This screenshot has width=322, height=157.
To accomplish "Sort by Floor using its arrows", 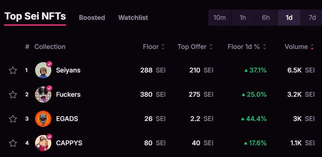I will pyautogui.click(x=163, y=47).
